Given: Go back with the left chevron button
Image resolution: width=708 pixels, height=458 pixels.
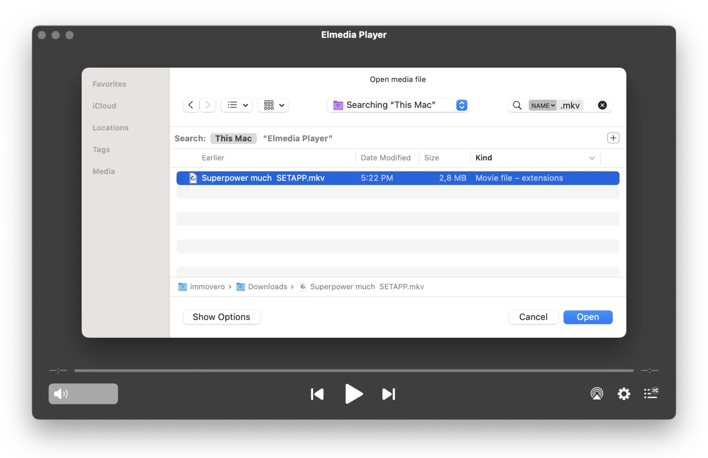Looking at the screenshot, I should click(191, 105).
